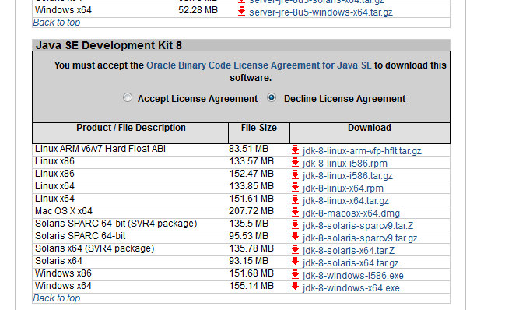Click red download arrow for linux-x64.tar.gz
The image size is (512, 310).
coord(295,199)
